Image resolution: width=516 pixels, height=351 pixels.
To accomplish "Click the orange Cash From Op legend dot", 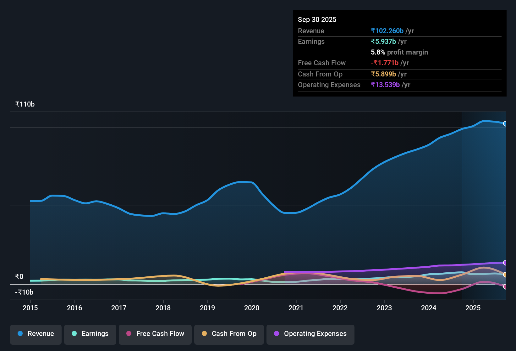I will tap(204, 334).
